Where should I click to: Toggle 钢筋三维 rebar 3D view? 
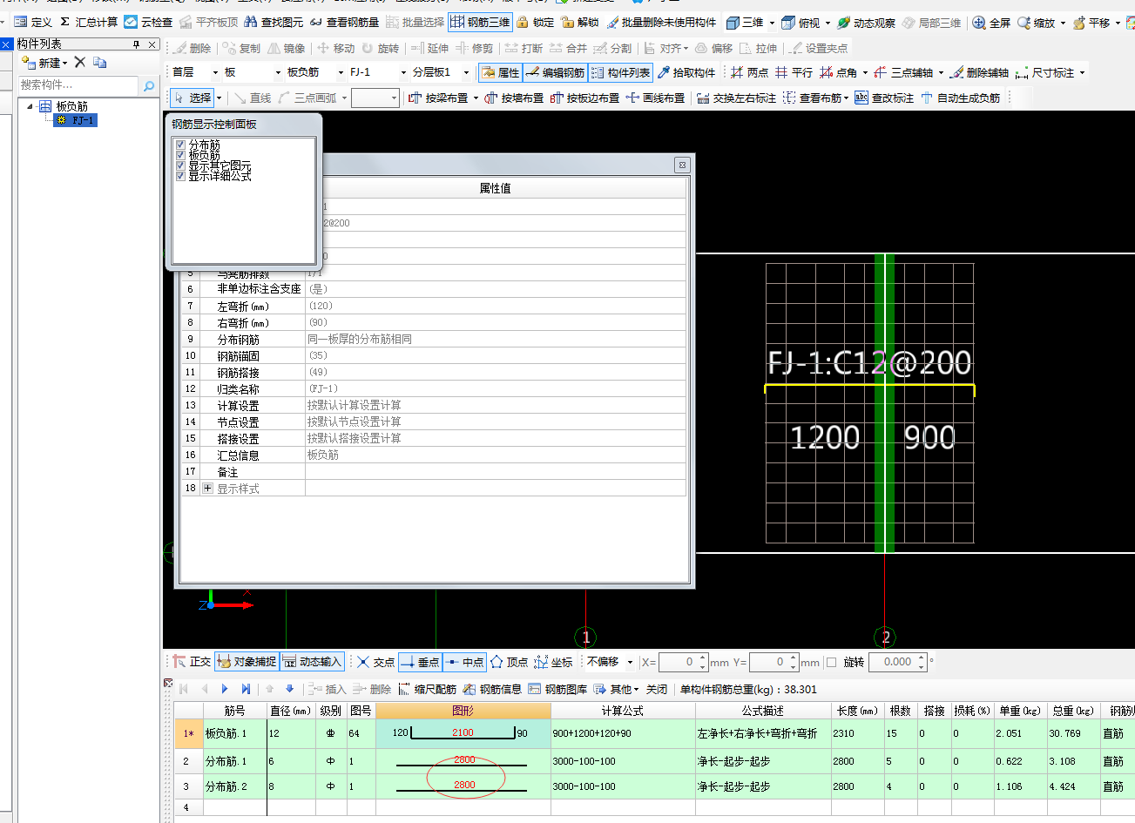click(480, 23)
